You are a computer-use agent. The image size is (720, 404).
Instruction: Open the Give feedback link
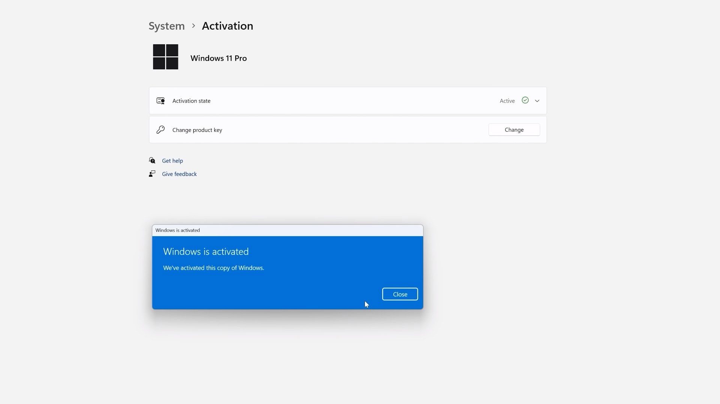(179, 174)
